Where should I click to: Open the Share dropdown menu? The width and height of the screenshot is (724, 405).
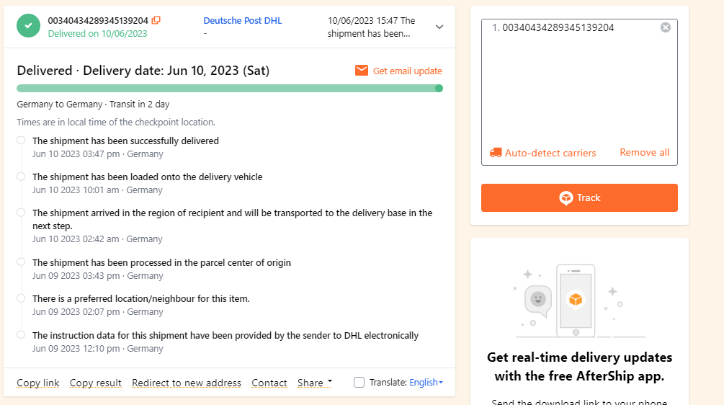(315, 383)
